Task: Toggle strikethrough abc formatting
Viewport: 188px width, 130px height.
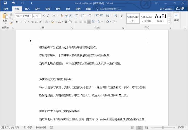Action: [32, 22]
